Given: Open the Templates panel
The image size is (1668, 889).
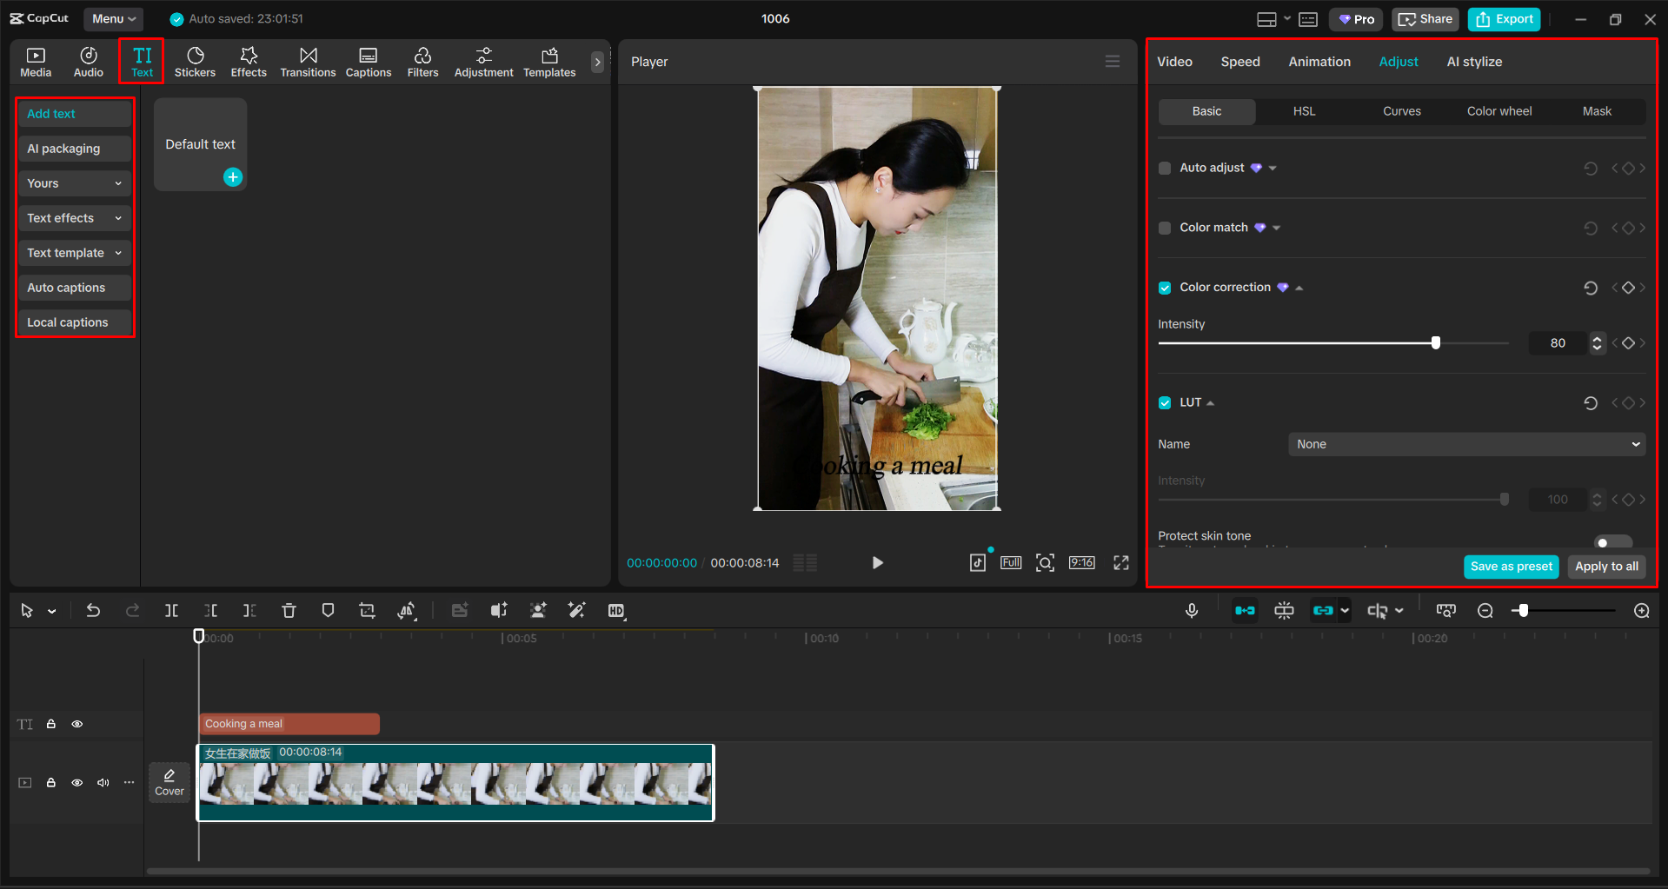Looking at the screenshot, I should pyautogui.click(x=548, y=61).
